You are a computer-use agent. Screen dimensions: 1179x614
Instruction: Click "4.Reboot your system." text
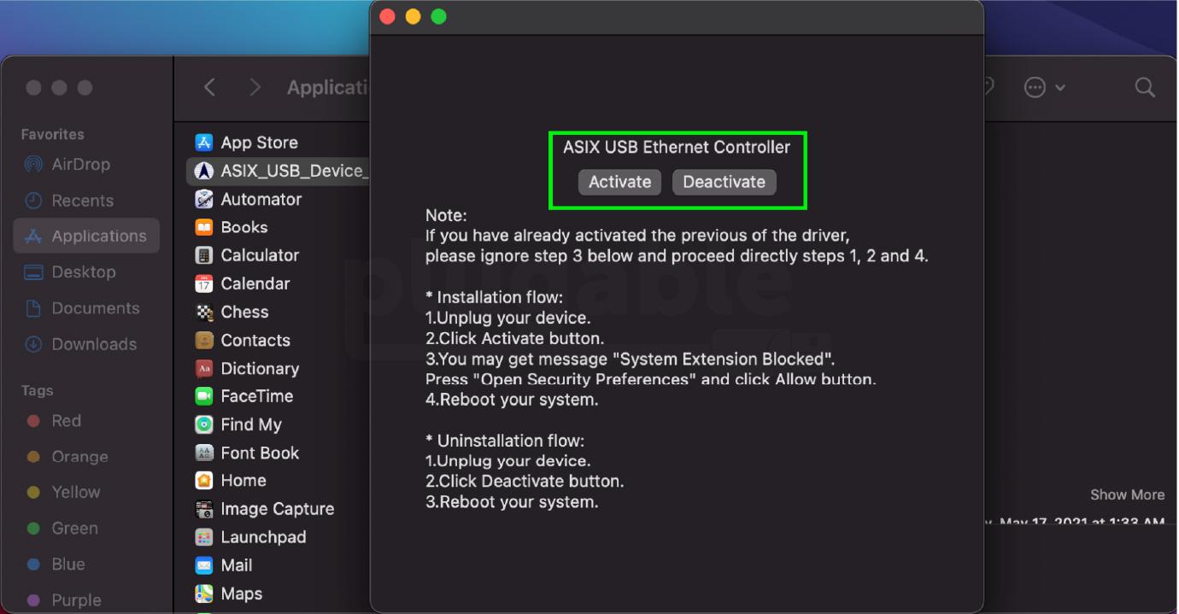coord(512,400)
